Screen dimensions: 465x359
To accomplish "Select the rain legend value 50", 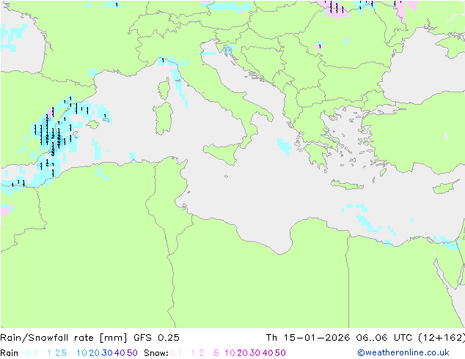I will tap(132, 353).
